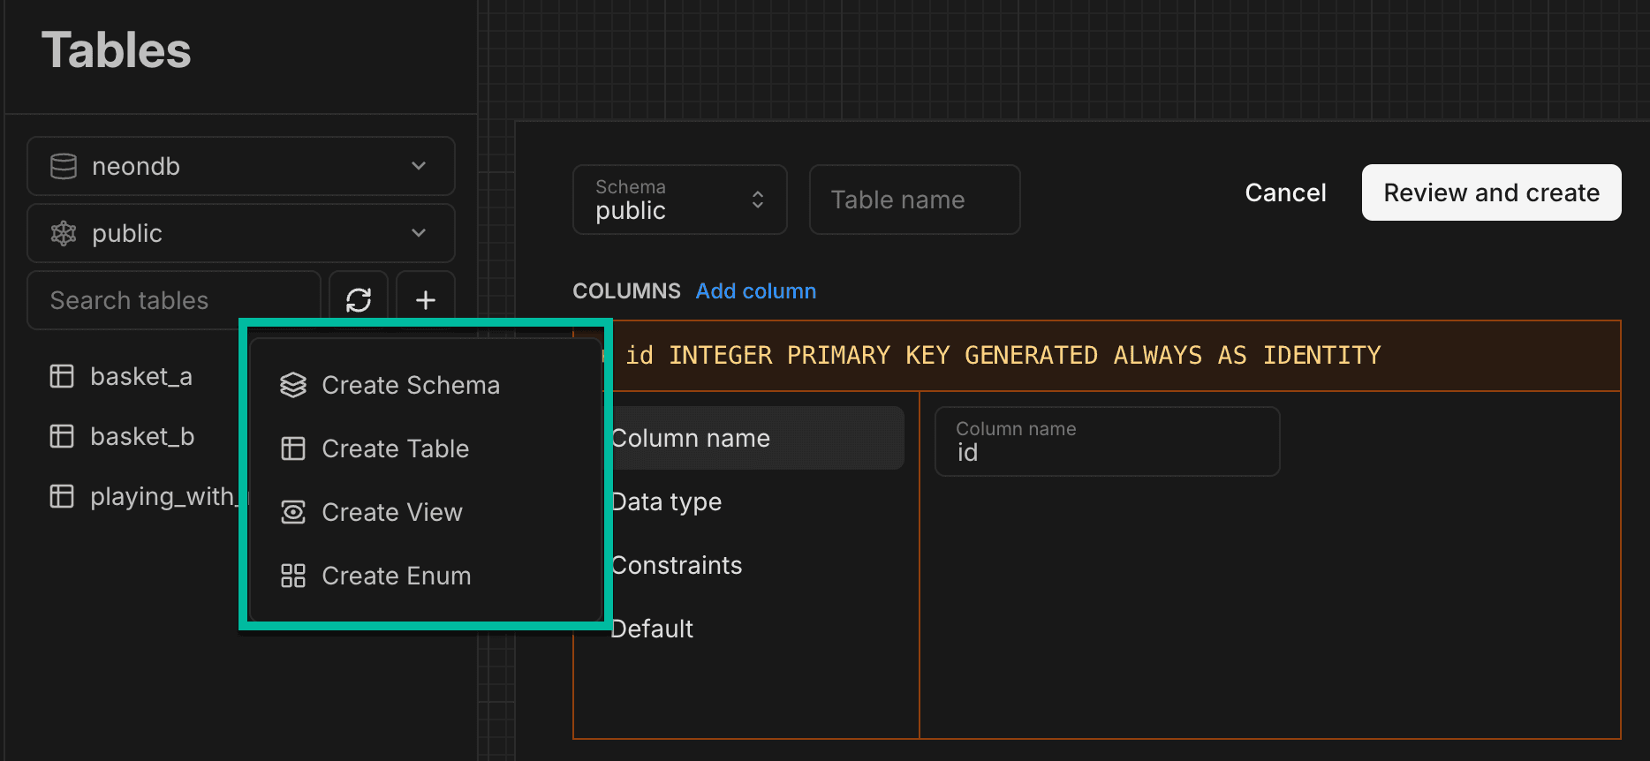Click the Create View eye icon
1650x761 pixels.
(x=293, y=512)
